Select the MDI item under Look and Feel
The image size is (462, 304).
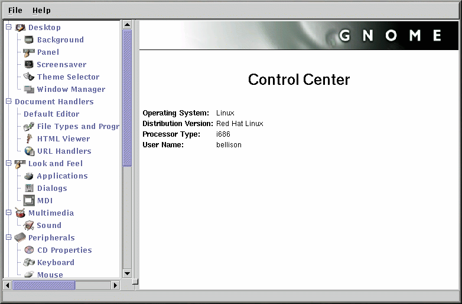(x=45, y=201)
